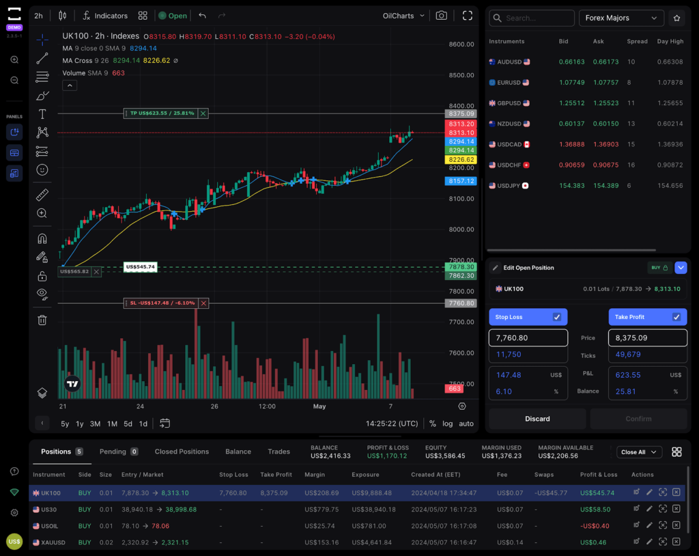699x556 pixels.
Task: Open the Pending orders tab
Action: point(119,451)
